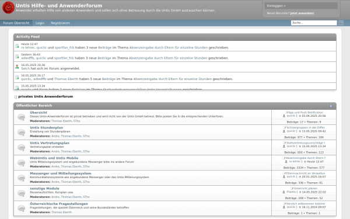Click the breadcrumb icon before privates Untis Anwenderforum
This screenshot has width=350, height=219.
pyautogui.click(x=15, y=96)
